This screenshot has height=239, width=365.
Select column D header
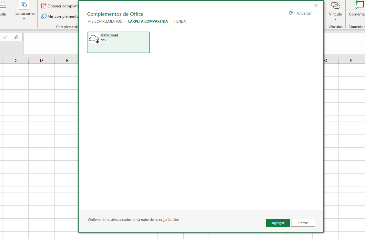coord(41,61)
